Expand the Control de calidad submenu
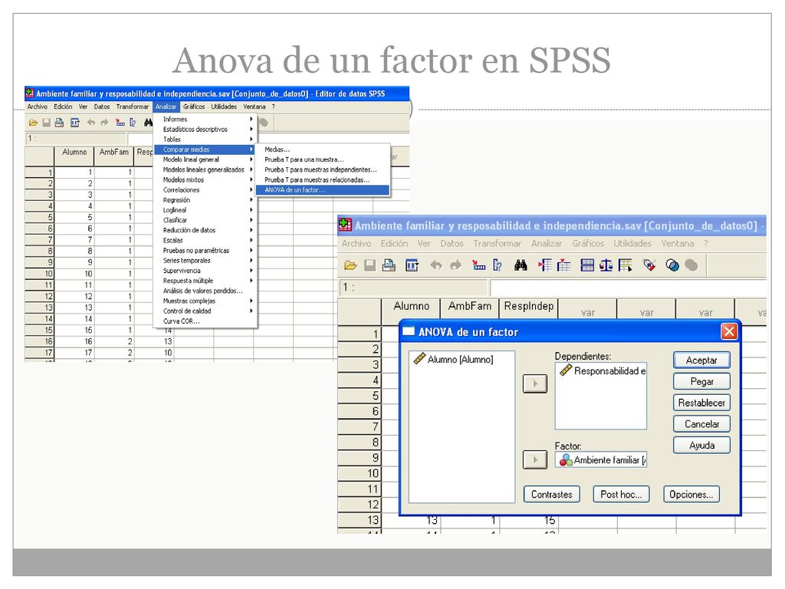 (x=205, y=311)
